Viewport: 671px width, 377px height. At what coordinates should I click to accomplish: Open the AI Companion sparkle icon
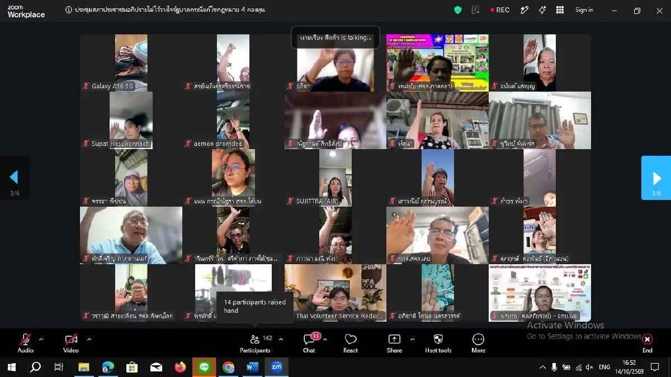(542, 9)
